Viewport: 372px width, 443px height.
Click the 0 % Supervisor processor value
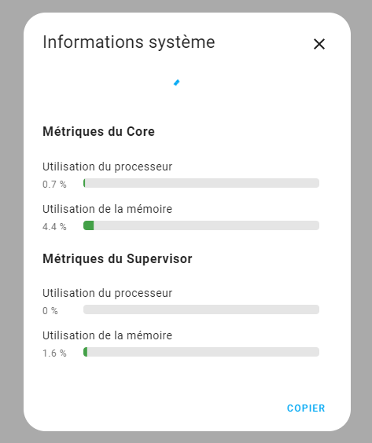[x=50, y=311]
